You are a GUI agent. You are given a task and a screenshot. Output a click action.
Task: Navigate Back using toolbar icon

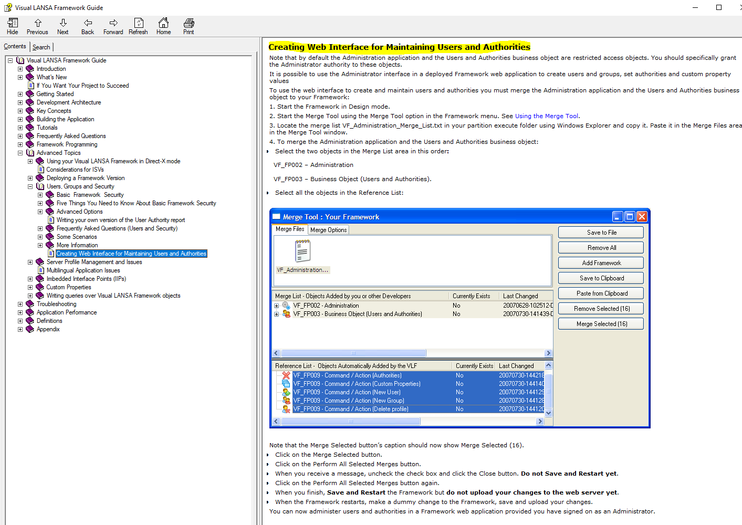click(88, 26)
